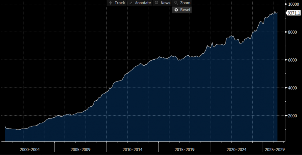The width and height of the screenshot is (302, 155).
Task: Open the News list icon
Action: 157,3
